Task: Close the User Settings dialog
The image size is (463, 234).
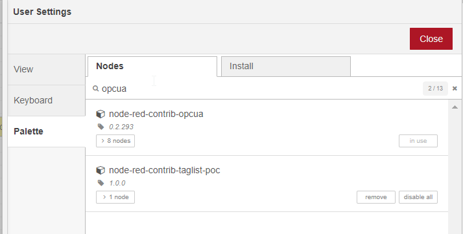Action: click(x=431, y=39)
